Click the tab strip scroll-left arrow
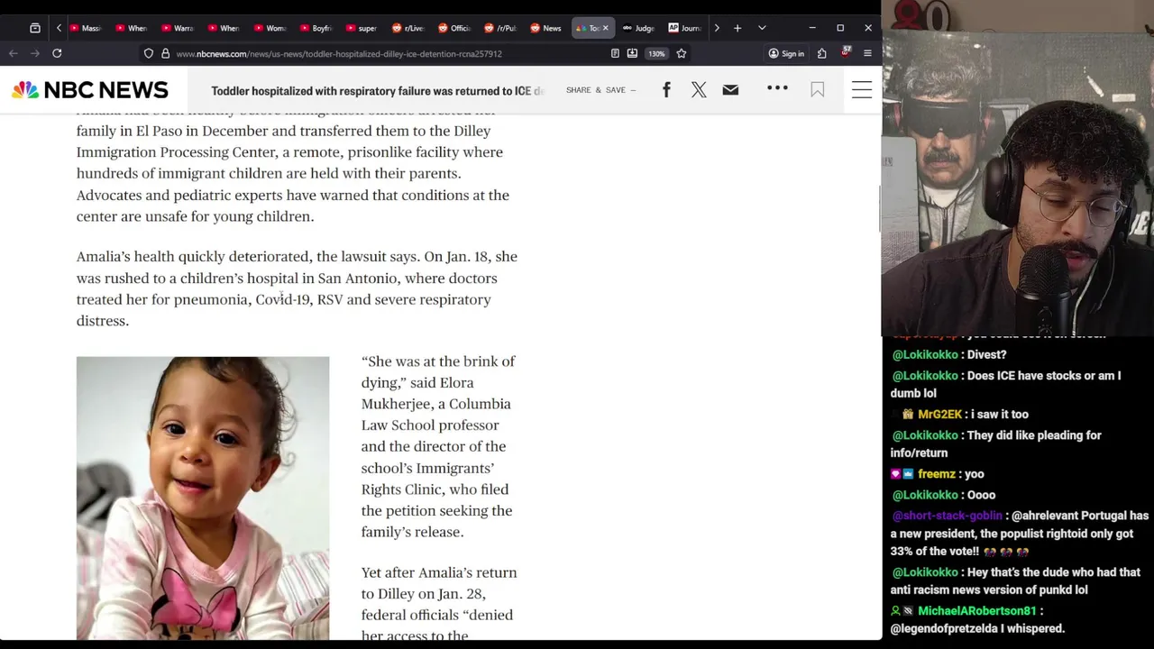The height and width of the screenshot is (649, 1154). pos(59,28)
